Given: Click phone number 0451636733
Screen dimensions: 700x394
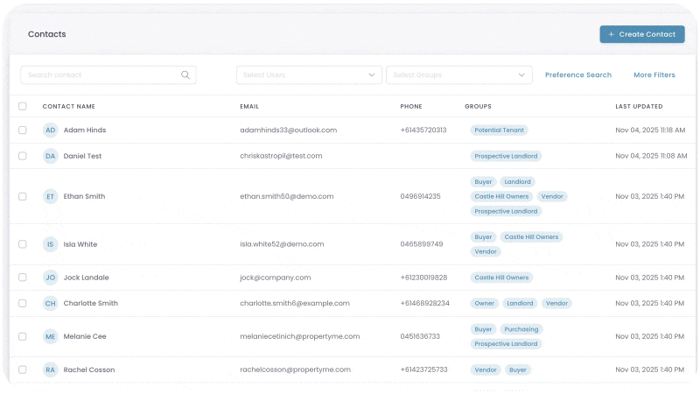Looking at the screenshot, I should pos(420,336).
